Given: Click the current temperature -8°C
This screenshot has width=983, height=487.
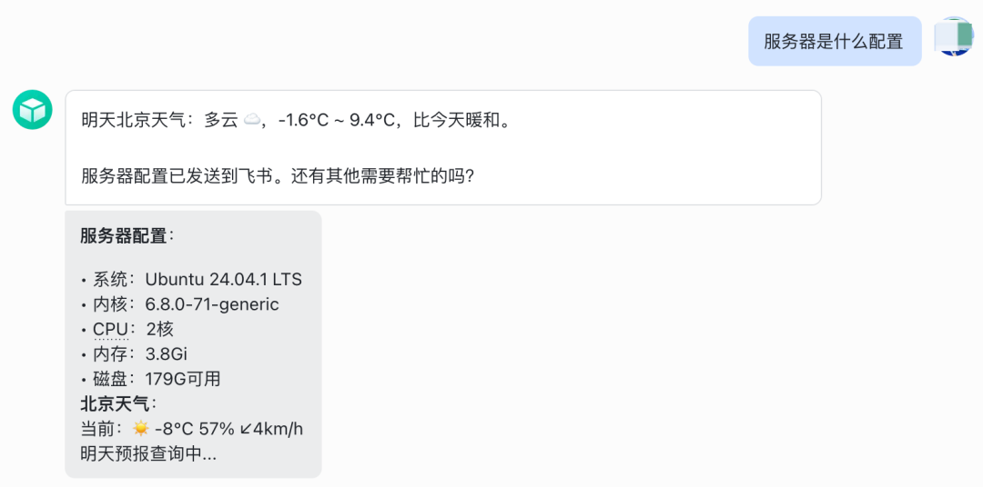Looking at the screenshot, I should click(174, 429).
